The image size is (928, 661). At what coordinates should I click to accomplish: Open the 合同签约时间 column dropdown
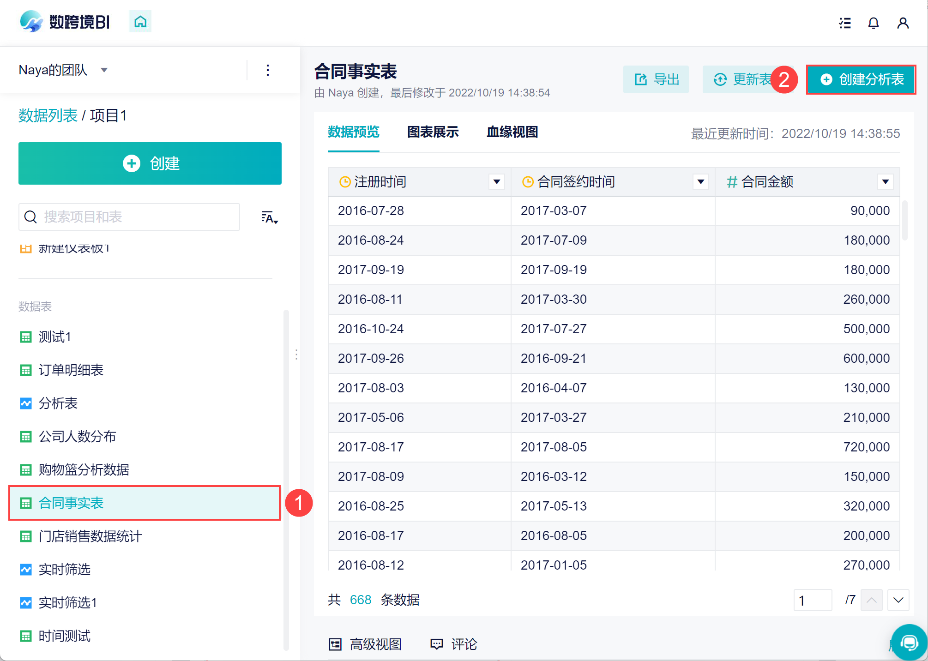coord(700,182)
